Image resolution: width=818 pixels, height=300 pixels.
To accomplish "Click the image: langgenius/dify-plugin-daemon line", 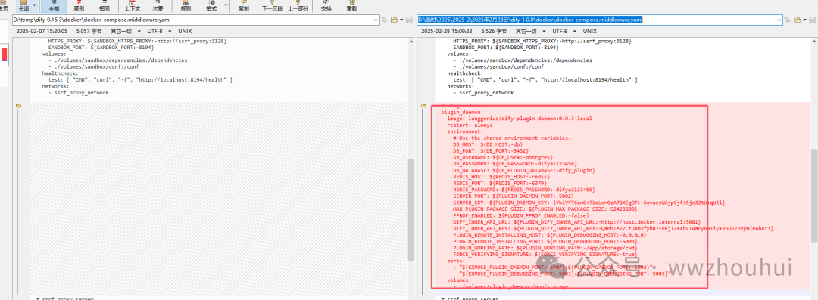I will [519, 118].
